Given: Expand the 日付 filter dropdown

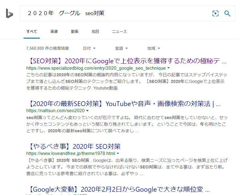Looking at the screenshot, I should pos(89,49).
